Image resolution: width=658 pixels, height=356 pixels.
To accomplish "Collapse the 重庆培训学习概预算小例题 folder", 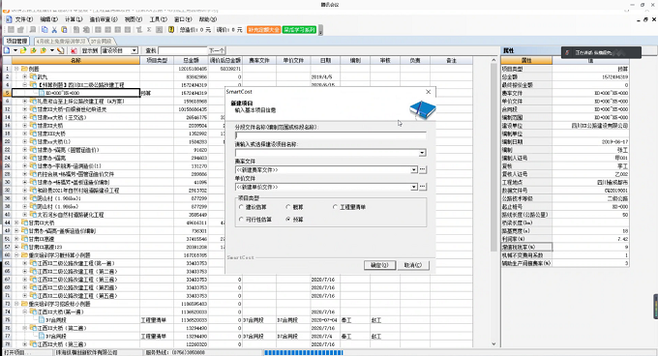I will (x=16, y=255).
